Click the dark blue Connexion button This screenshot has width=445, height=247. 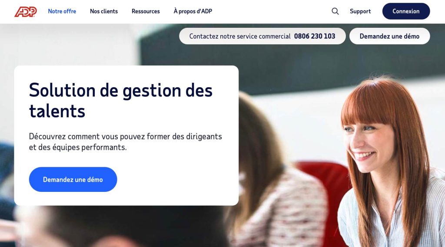[x=406, y=11]
